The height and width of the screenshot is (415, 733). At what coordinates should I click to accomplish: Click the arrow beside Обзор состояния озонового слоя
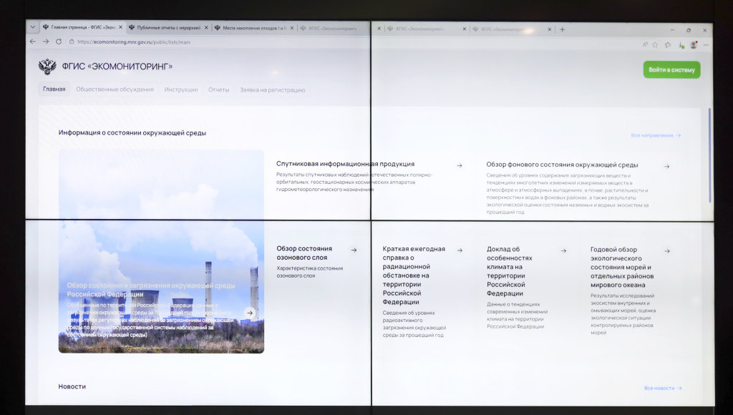coord(354,250)
